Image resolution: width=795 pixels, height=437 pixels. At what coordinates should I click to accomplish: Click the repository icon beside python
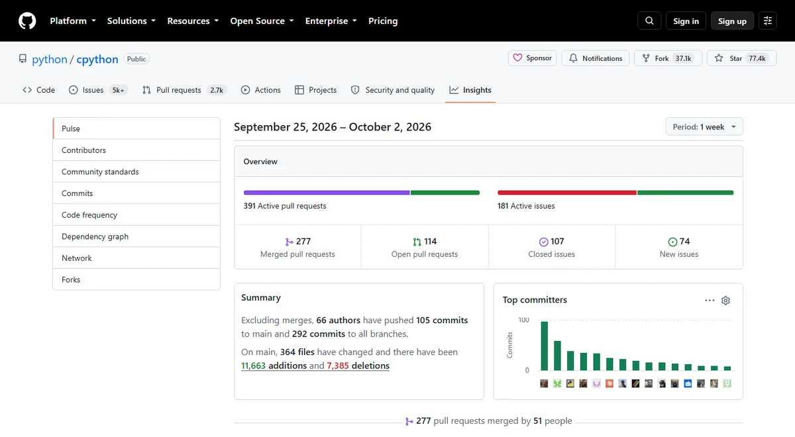pos(23,59)
